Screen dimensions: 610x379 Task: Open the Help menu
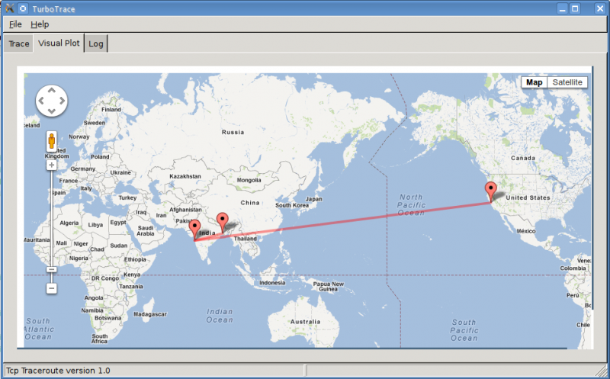[x=40, y=24]
